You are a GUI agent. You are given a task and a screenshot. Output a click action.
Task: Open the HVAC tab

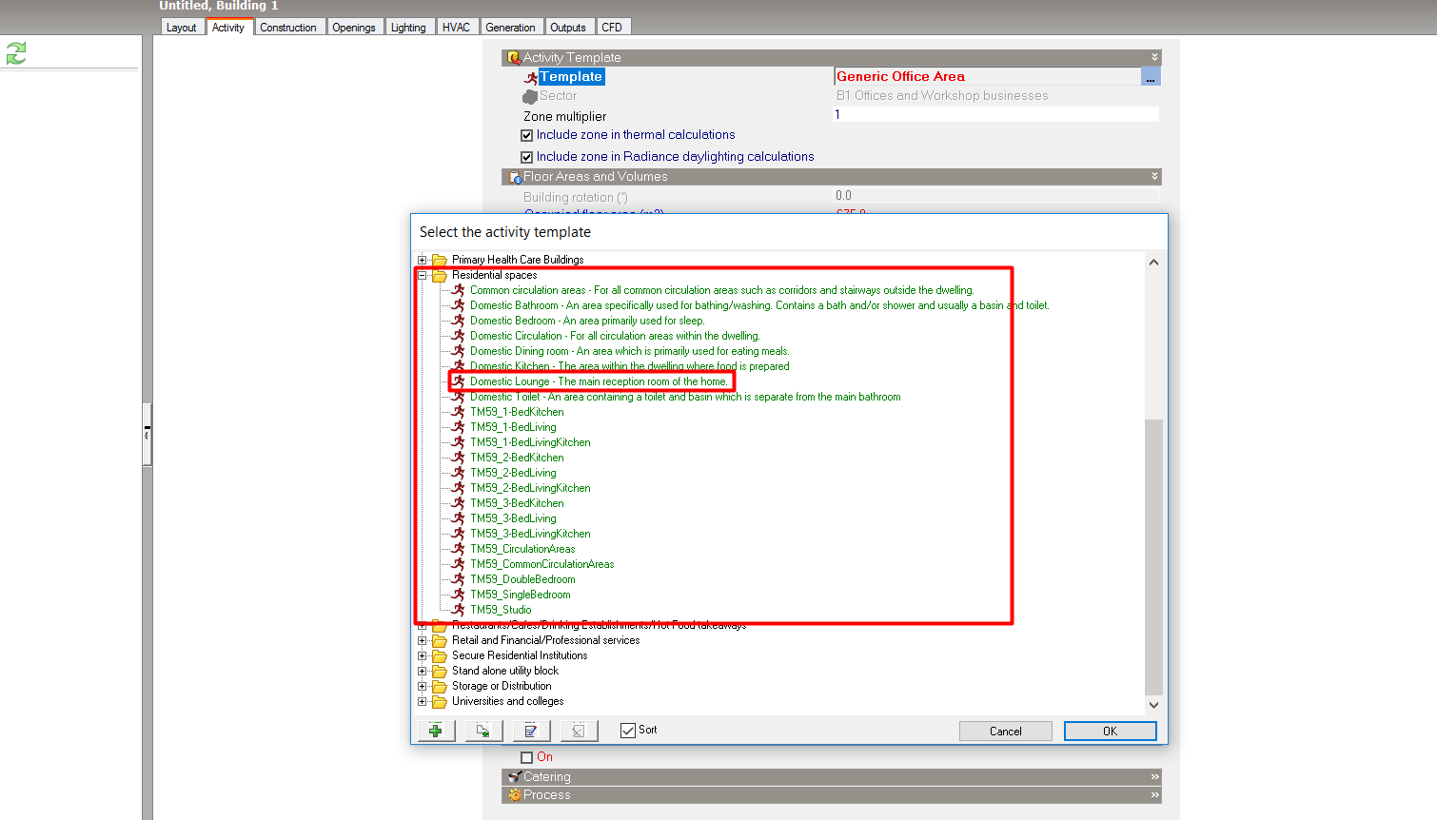coord(456,28)
